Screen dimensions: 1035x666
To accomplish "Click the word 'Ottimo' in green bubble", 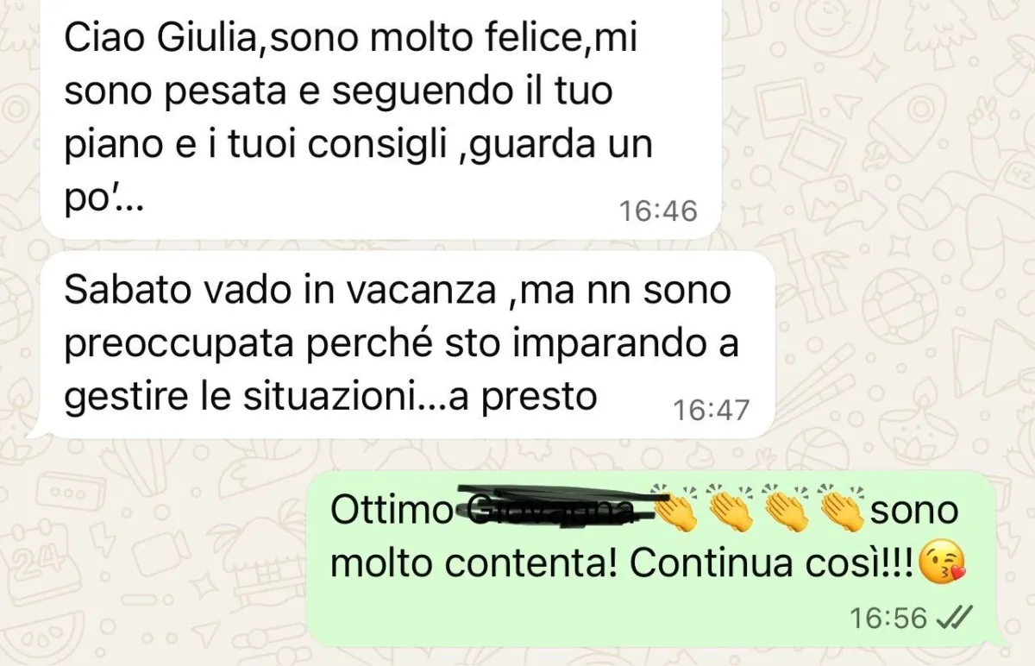I will [x=392, y=511].
